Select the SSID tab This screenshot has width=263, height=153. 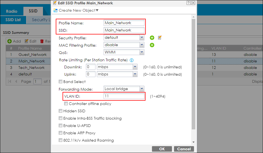(33, 11)
